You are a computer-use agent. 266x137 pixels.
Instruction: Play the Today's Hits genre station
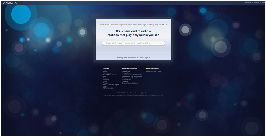click(126, 71)
